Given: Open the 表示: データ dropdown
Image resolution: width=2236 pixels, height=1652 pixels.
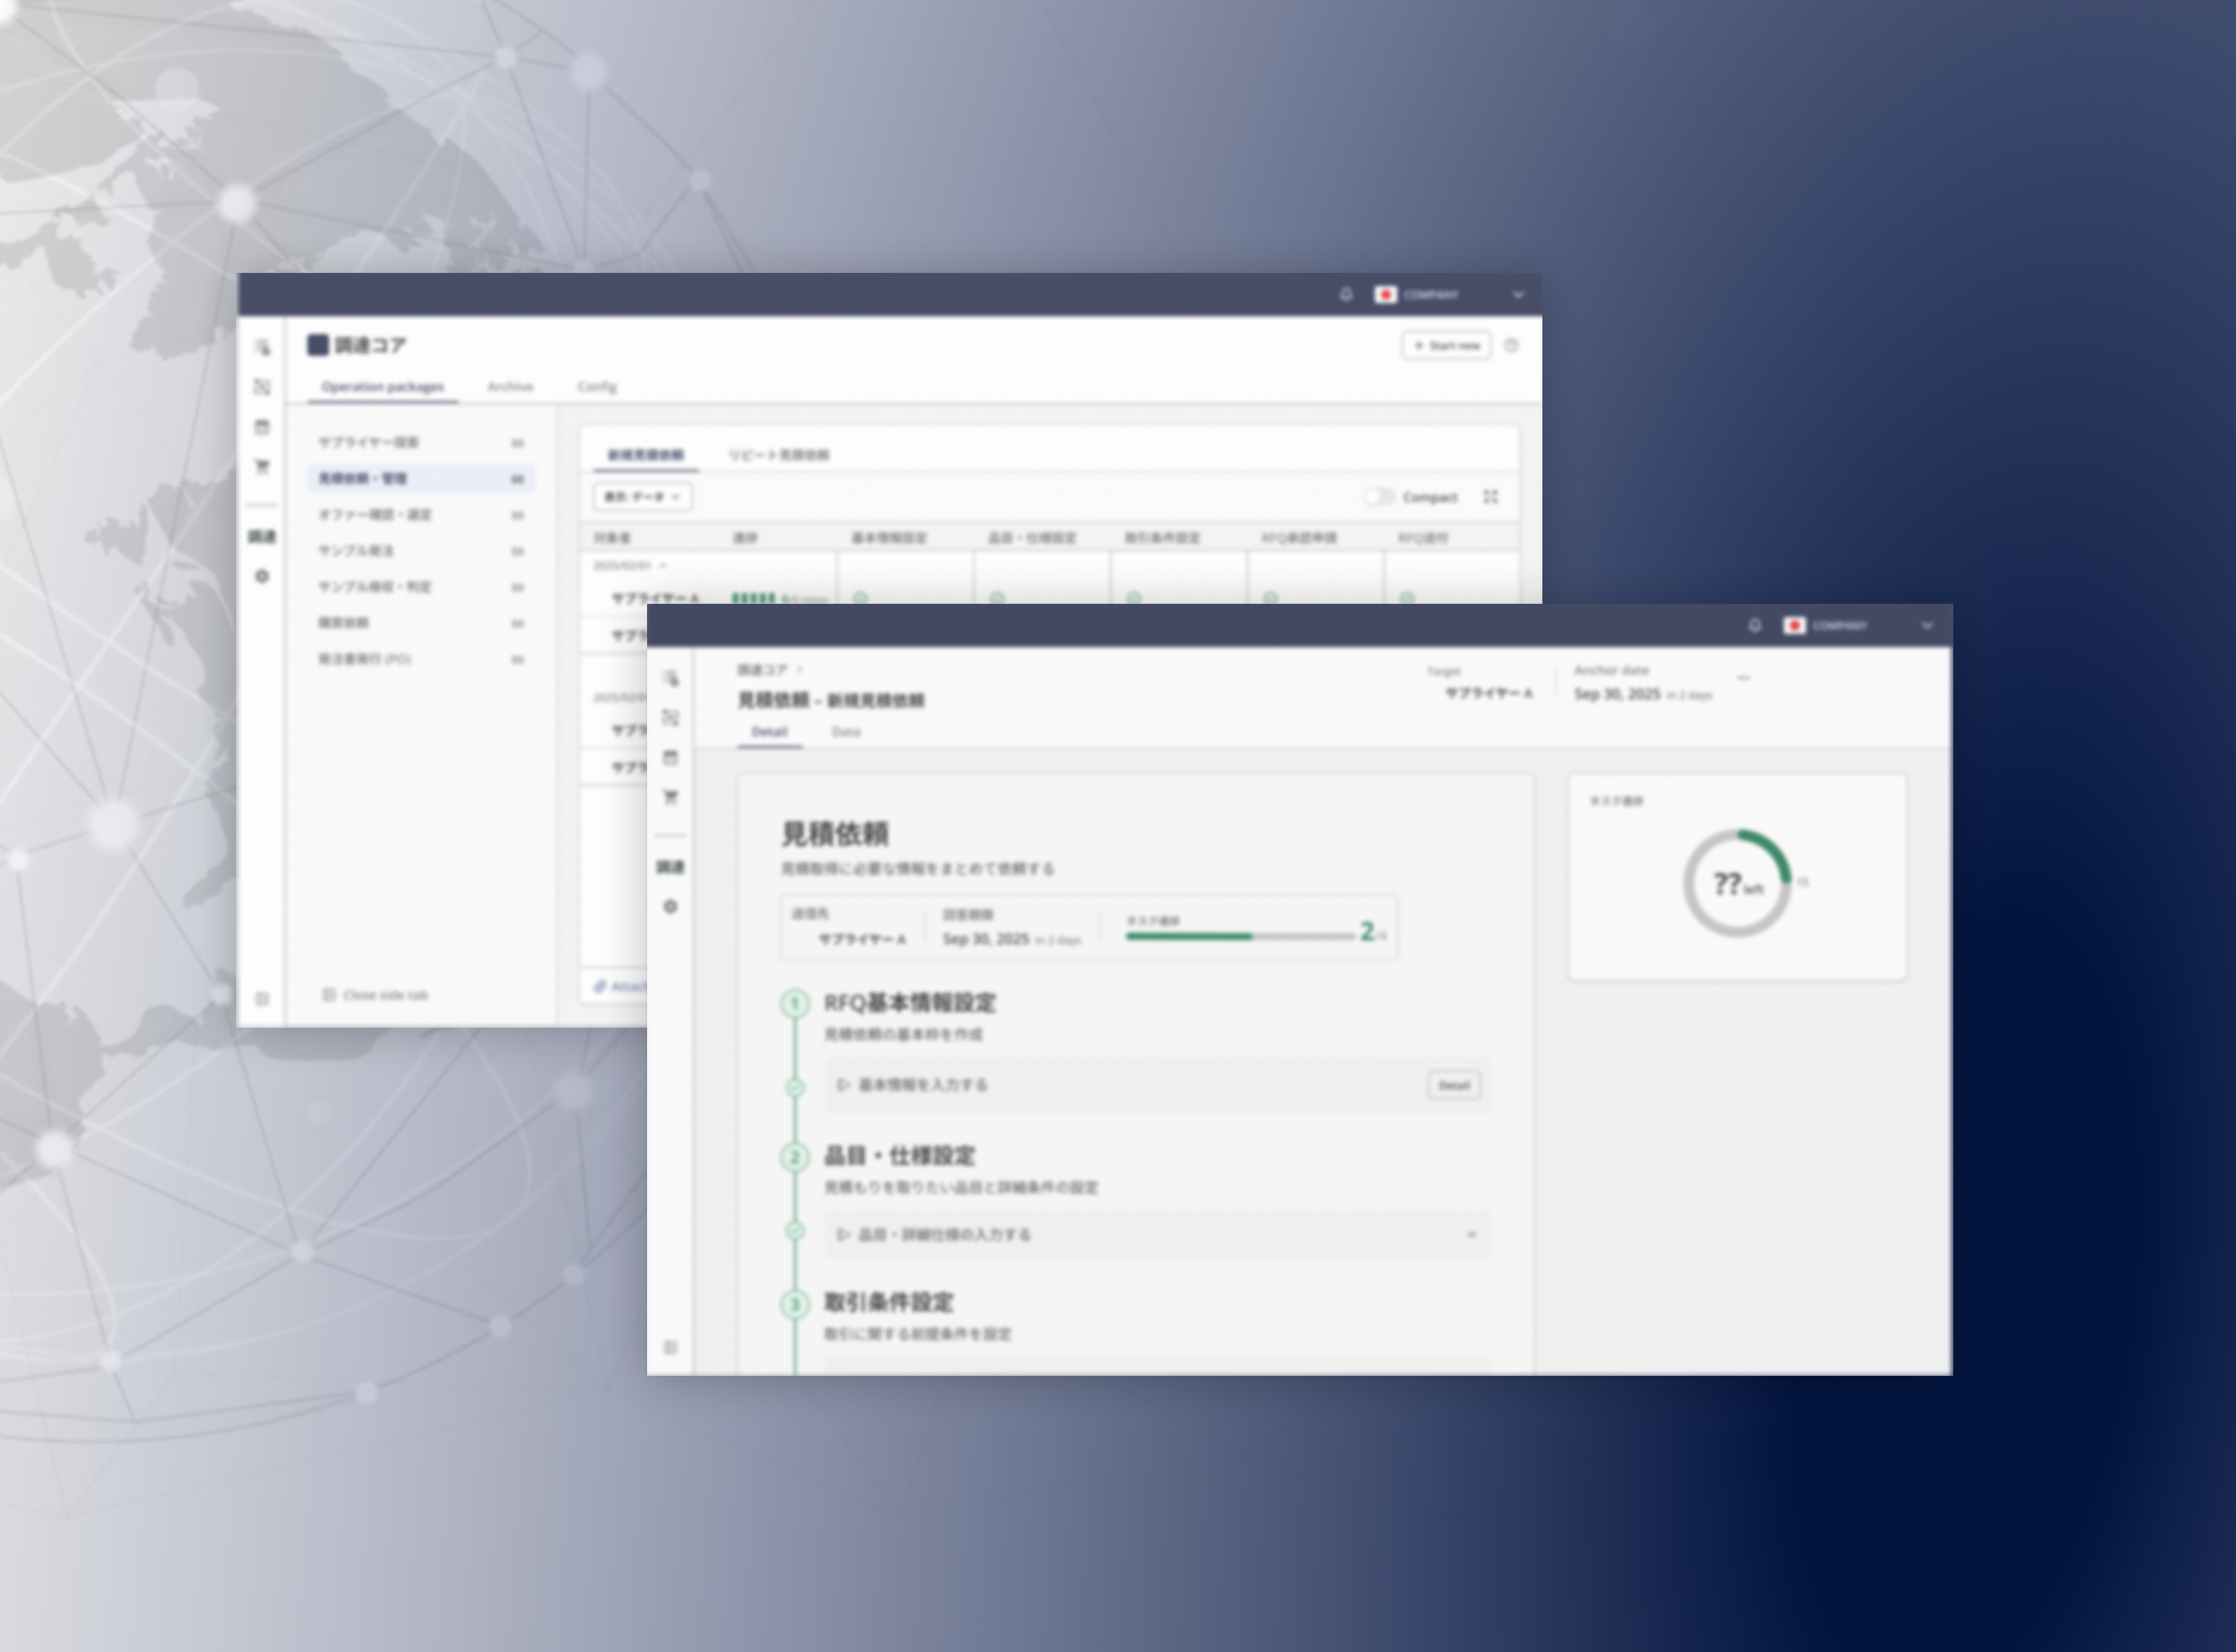Looking at the screenshot, I should [x=642, y=496].
